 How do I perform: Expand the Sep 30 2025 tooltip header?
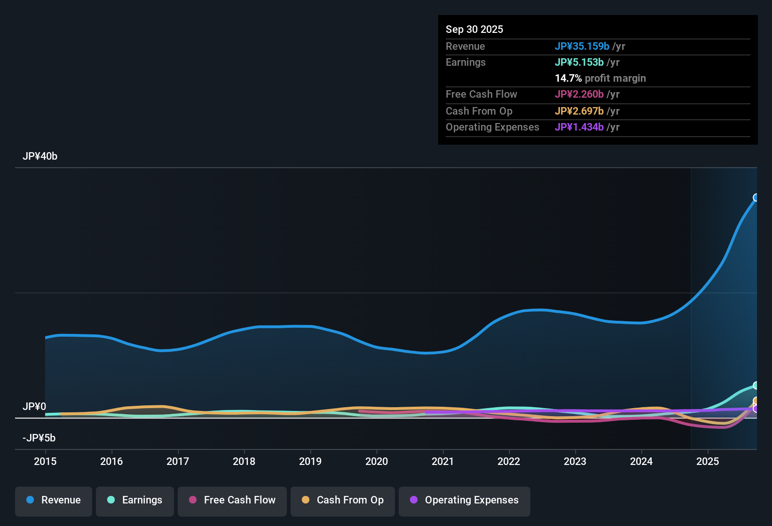[x=474, y=29]
